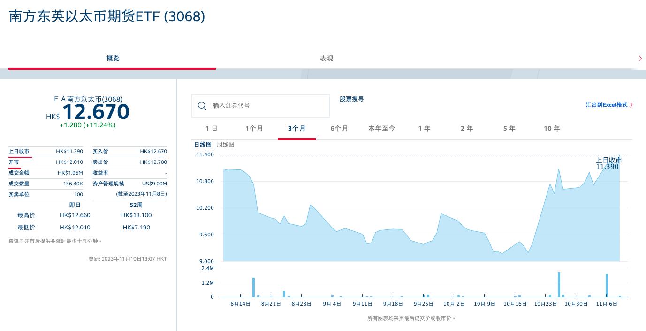This screenshot has height=331, width=646.
Task: Click the update timestamp 2023年11月10日13:07 HKT
Action: tap(134, 259)
